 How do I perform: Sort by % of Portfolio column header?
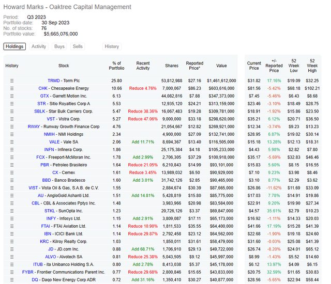pos(117,66)
